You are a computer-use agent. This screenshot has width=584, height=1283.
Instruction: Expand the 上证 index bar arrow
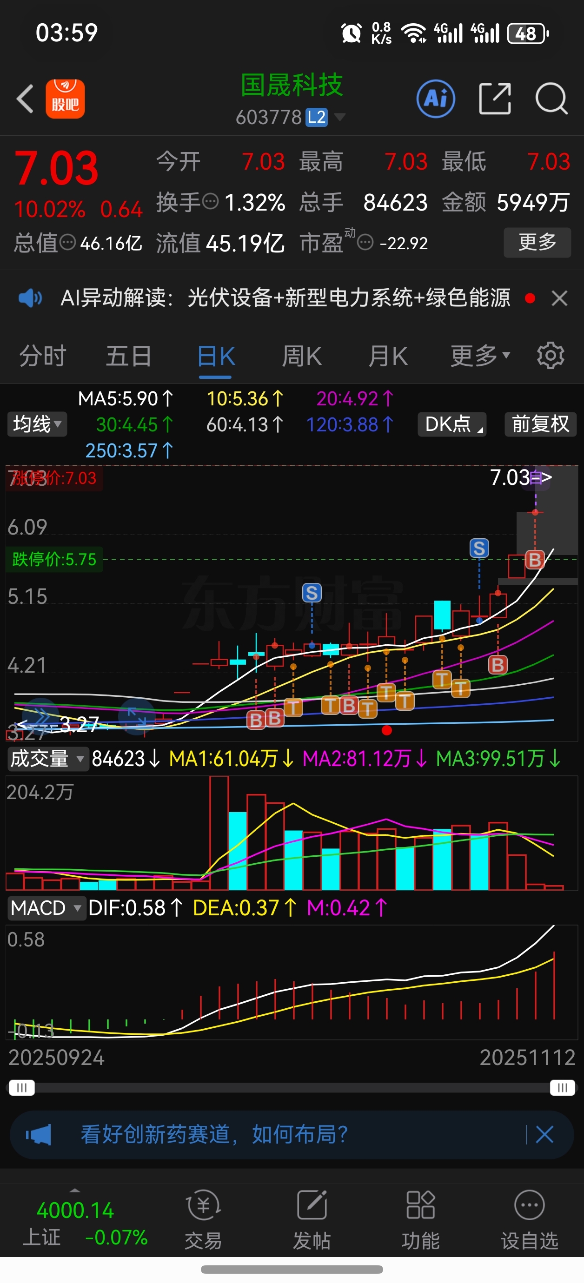click(x=75, y=1191)
